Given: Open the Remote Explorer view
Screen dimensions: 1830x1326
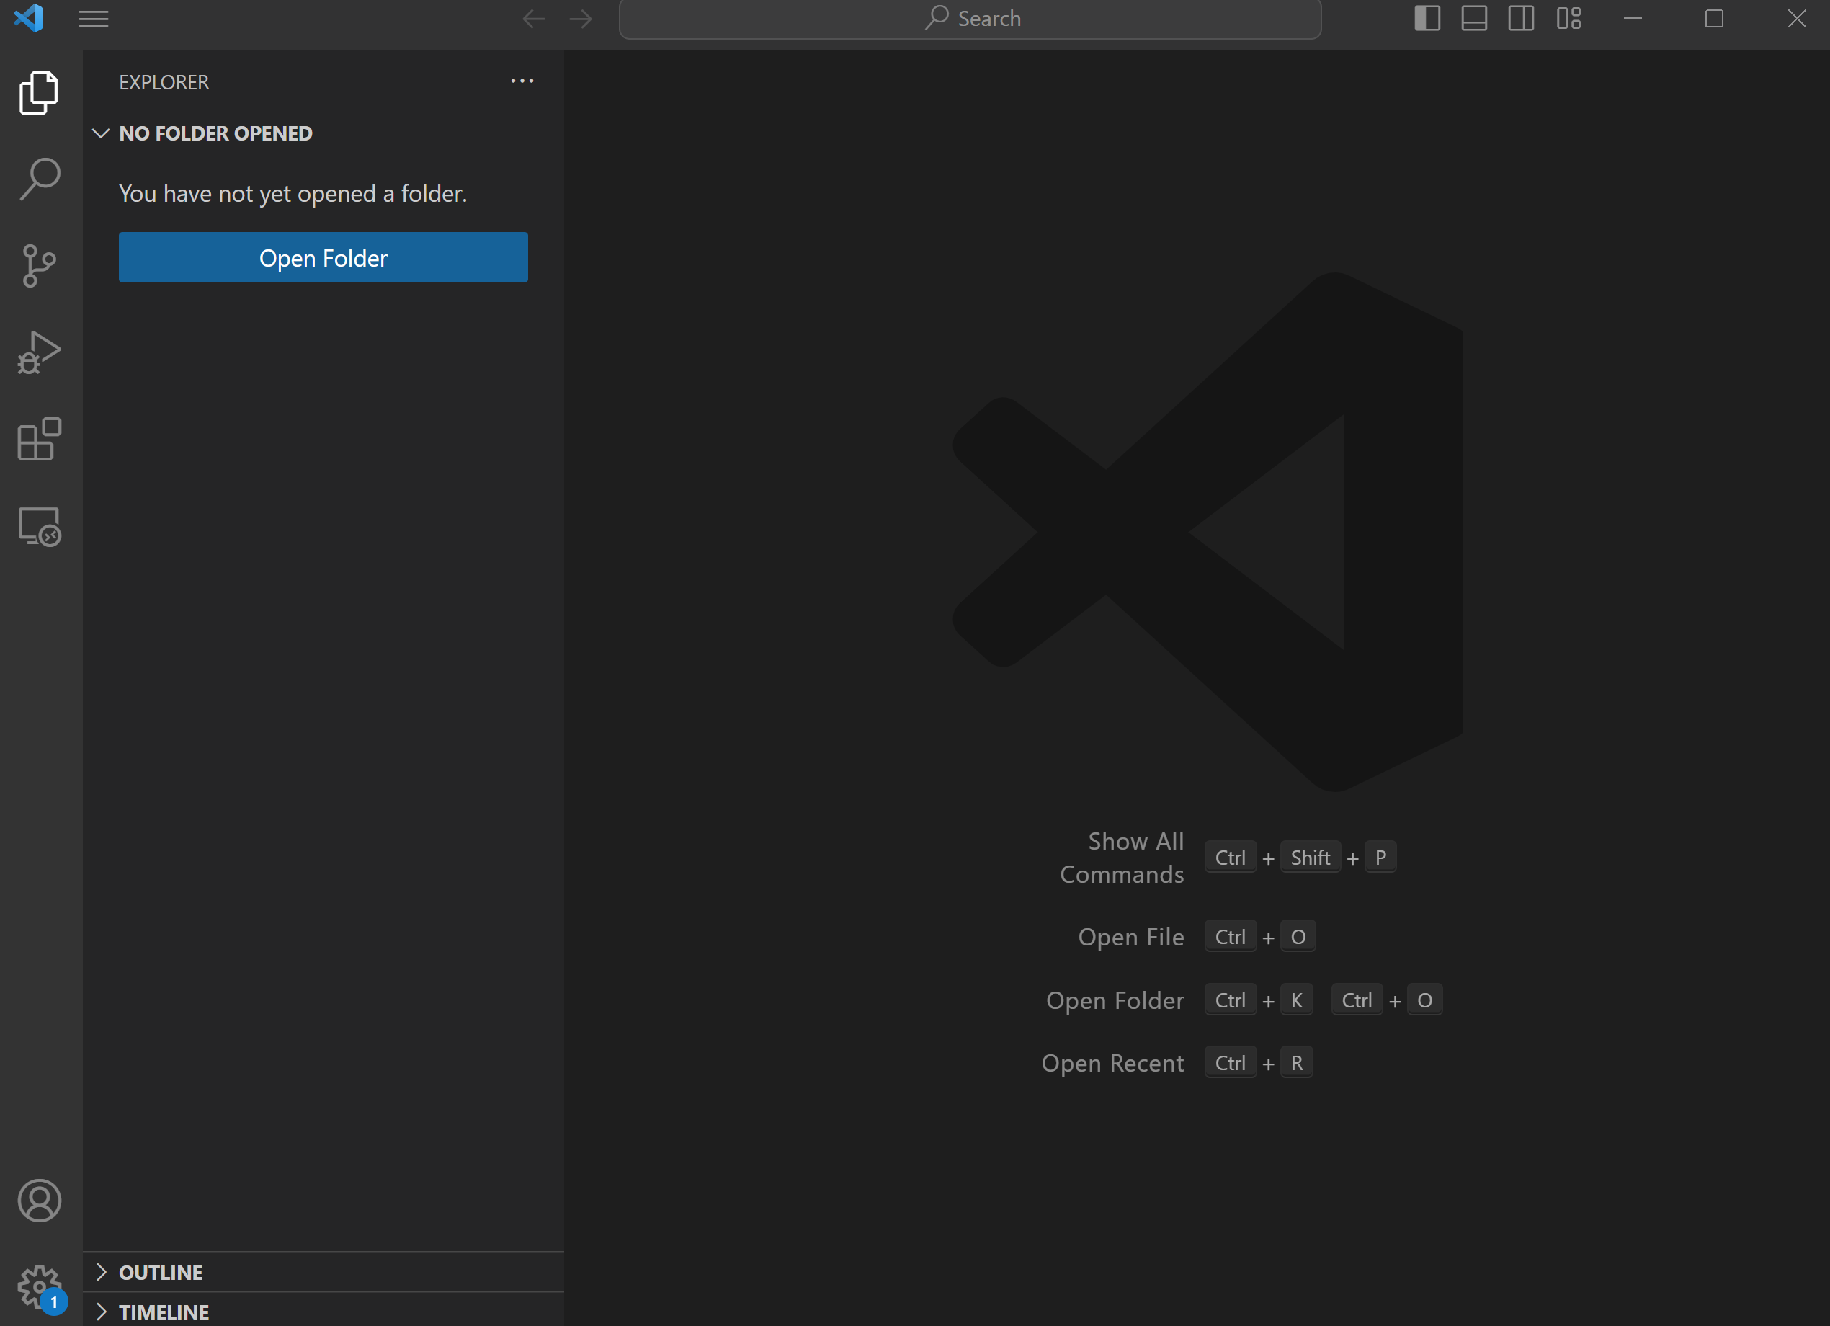Looking at the screenshot, I should tap(38, 526).
